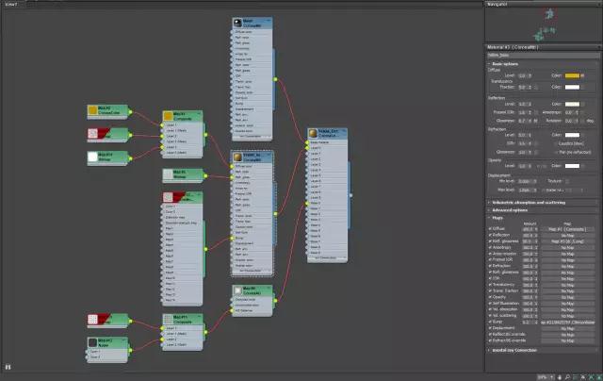Viewport: 603px width, 381px height.
Task: Click the Bump map button in Maps
Action: 567,323
